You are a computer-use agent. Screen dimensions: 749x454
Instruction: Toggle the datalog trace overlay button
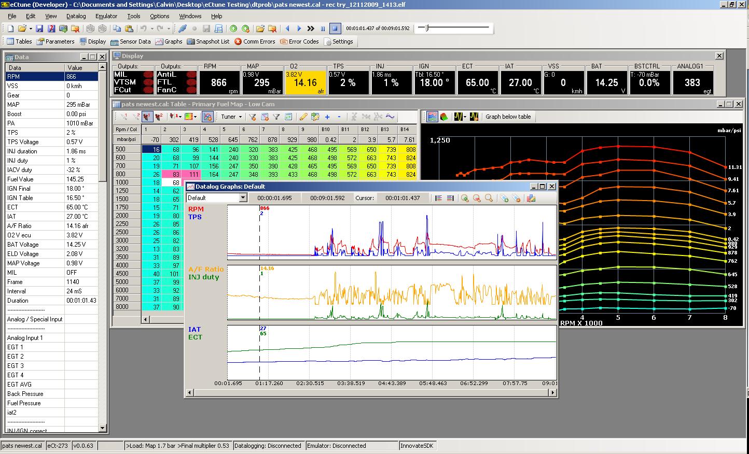(207, 117)
